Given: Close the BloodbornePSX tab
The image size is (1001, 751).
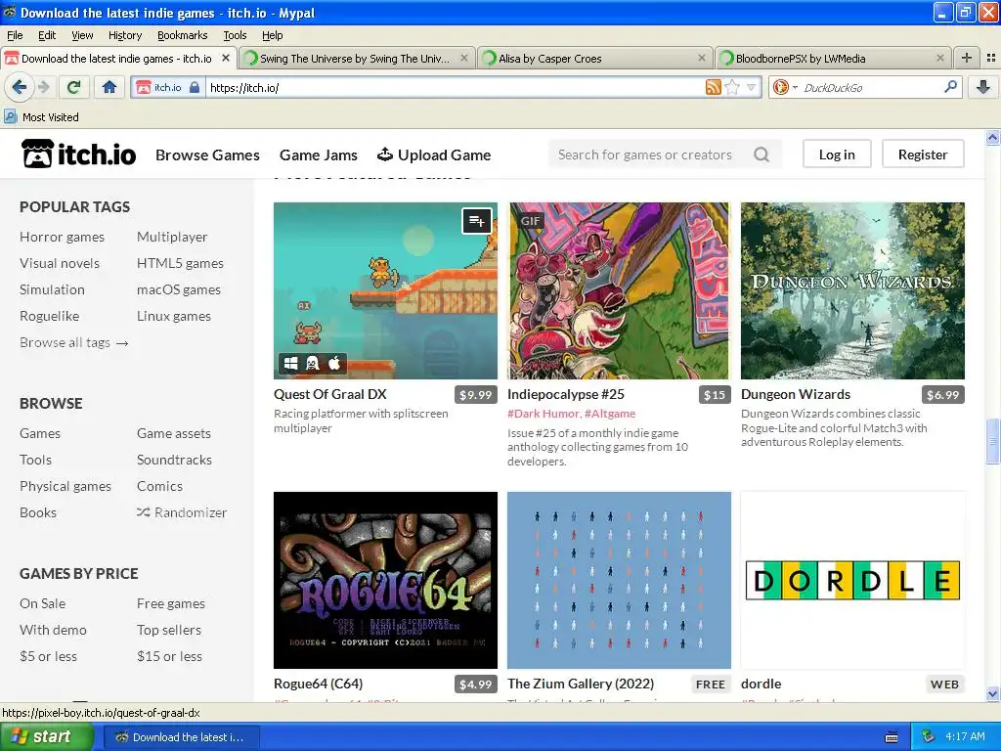Looking at the screenshot, I should 939,58.
